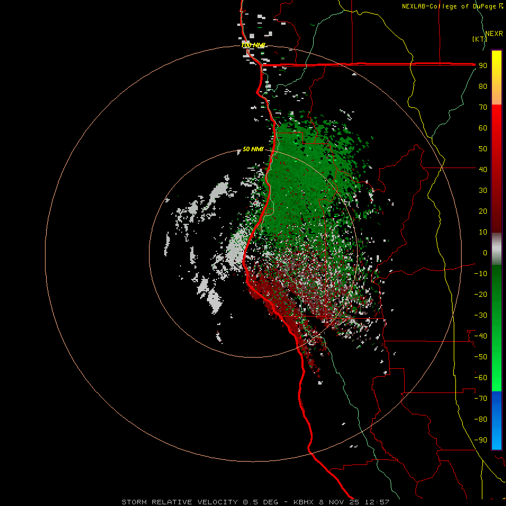Click the 50 NMI range ring label
506x506 pixels.
(253, 149)
